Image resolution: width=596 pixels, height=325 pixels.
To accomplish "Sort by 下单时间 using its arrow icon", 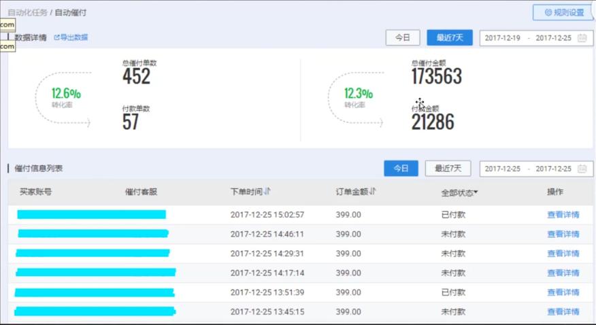I will point(267,192).
